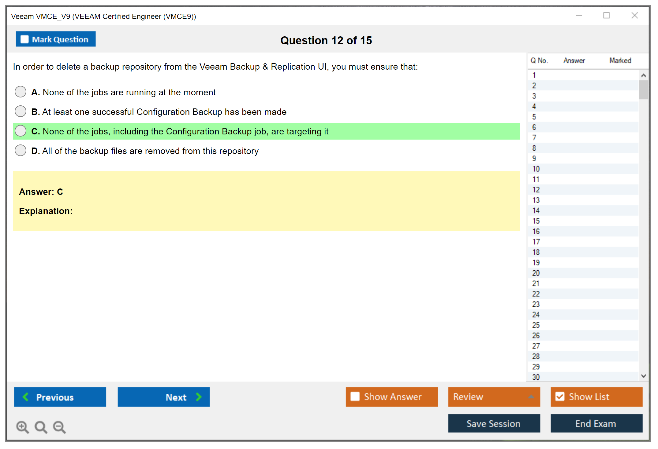The width and height of the screenshot is (658, 449).
Task: Click the reset zoom magnifier icon
Action: pos(41,427)
